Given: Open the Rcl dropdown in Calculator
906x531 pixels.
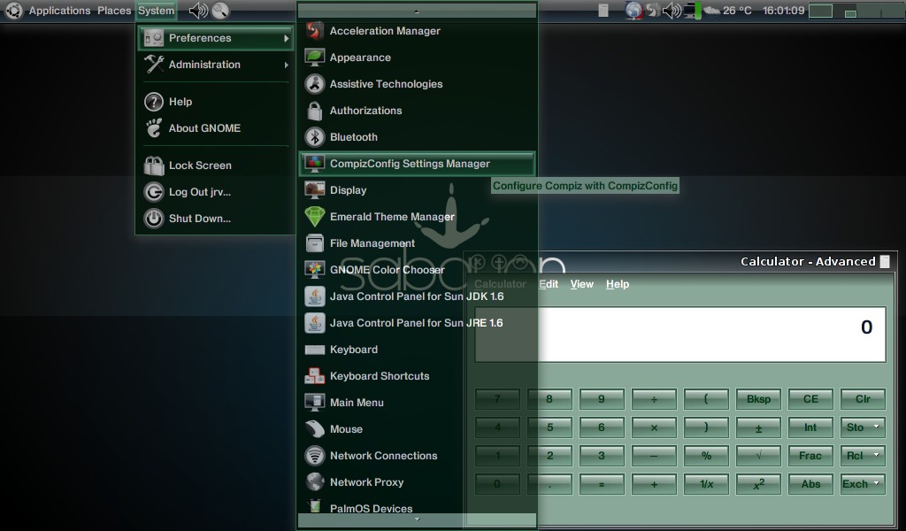Looking at the screenshot, I should 863,456.
